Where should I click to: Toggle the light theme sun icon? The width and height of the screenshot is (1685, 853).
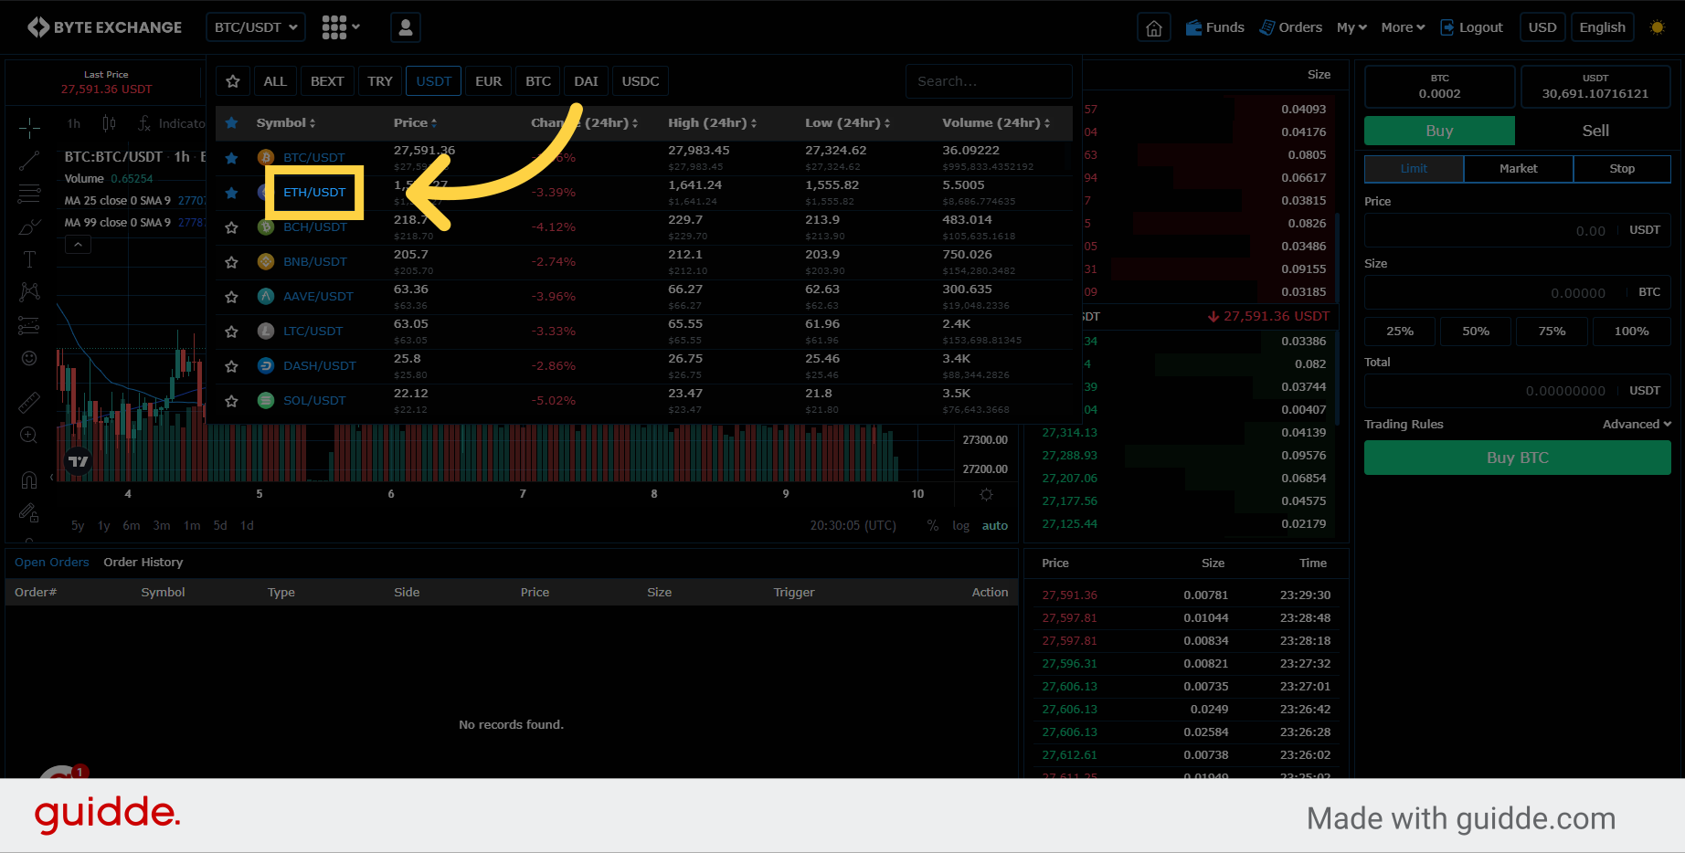[x=1658, y=27]
